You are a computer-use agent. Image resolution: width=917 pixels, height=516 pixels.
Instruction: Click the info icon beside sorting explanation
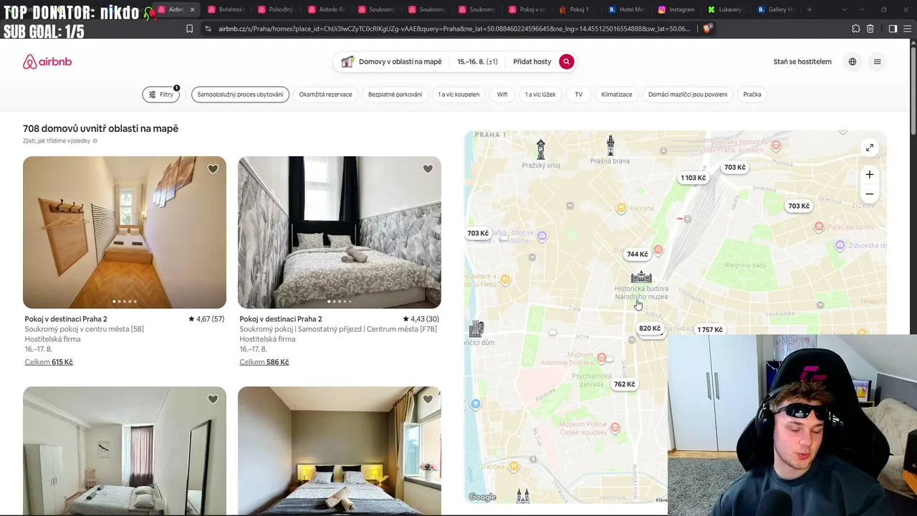tap(95, 141)
